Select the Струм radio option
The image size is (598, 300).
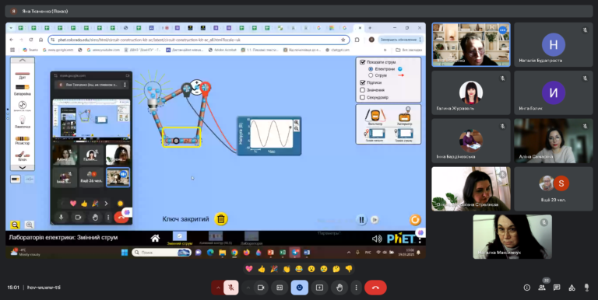(x=371, y=75)
